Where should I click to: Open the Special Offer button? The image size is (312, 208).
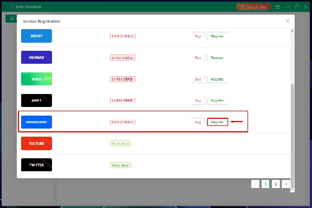(x=253, y=7)
